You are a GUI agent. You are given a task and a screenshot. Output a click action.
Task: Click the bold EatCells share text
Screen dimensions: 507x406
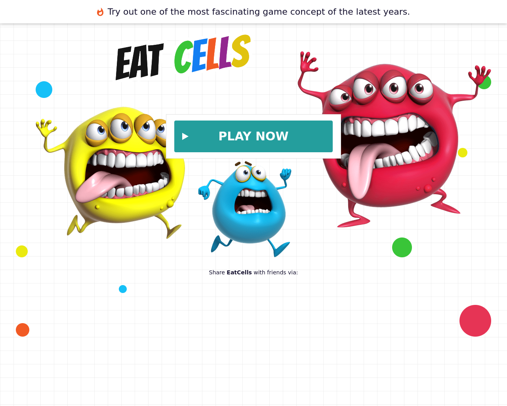(x=239, y=272)
